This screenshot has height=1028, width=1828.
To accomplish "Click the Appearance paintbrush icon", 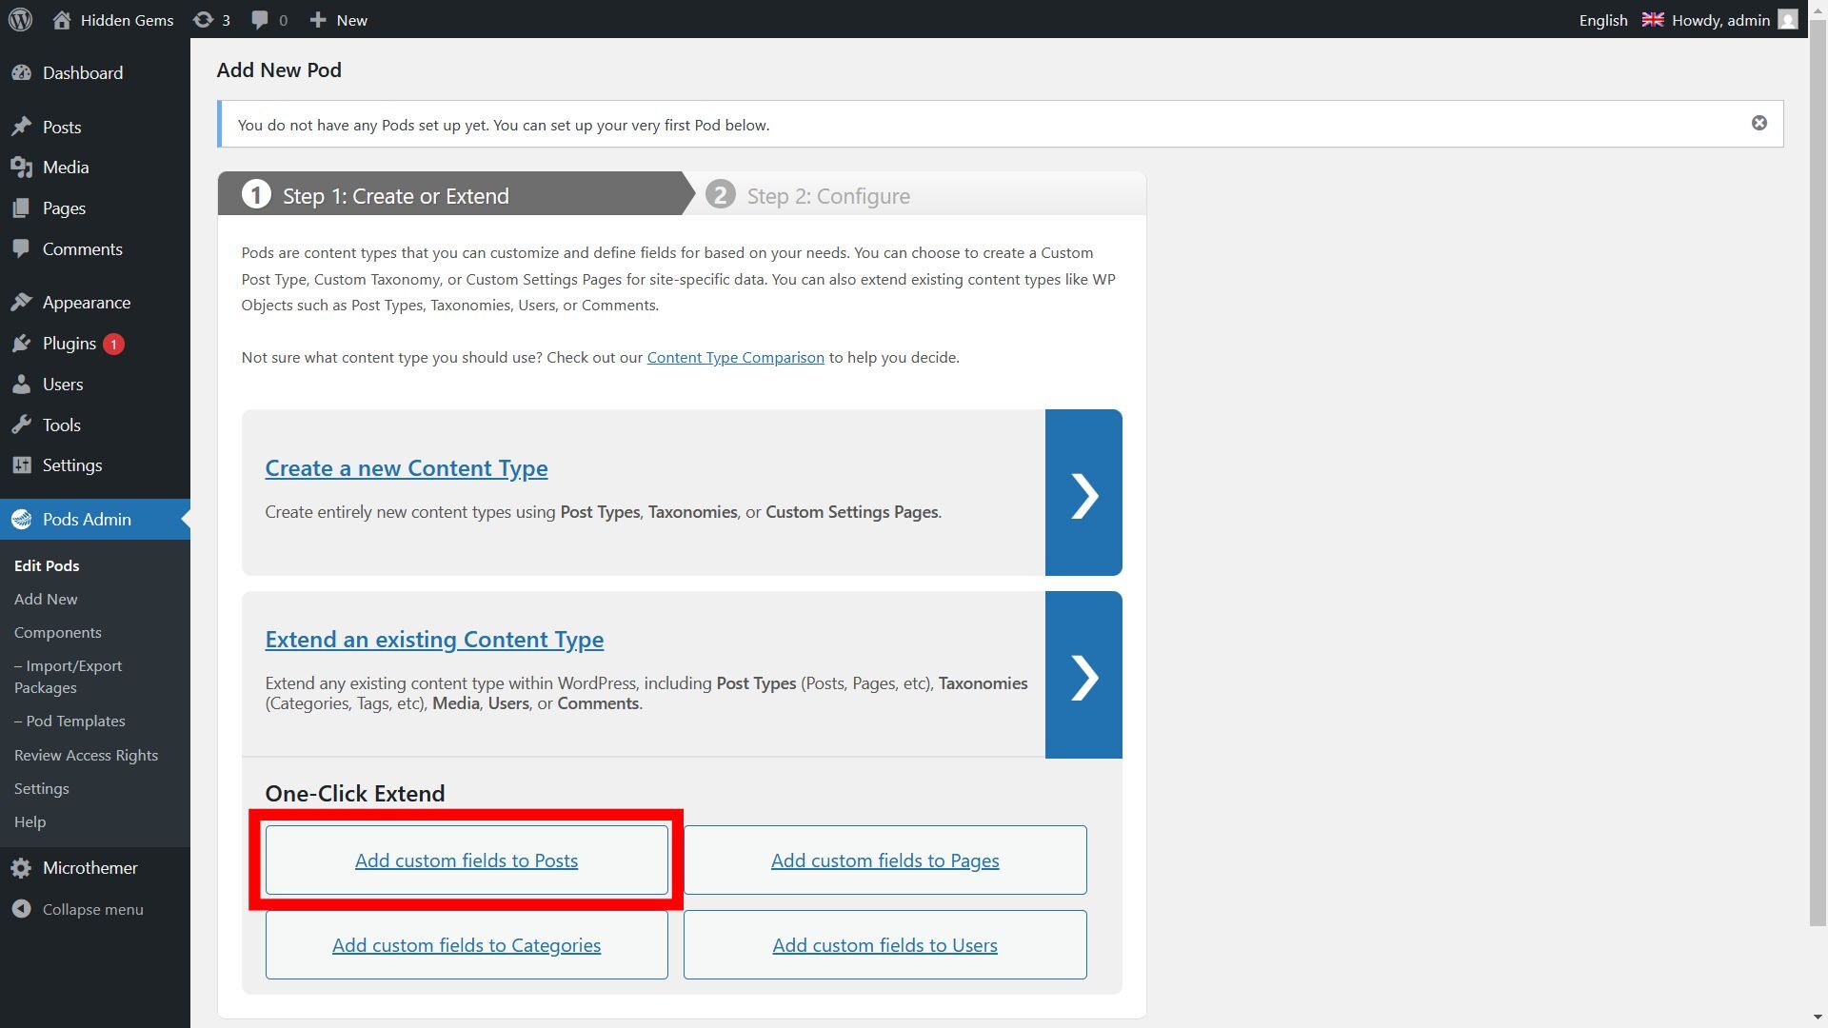I will [22, 303].
